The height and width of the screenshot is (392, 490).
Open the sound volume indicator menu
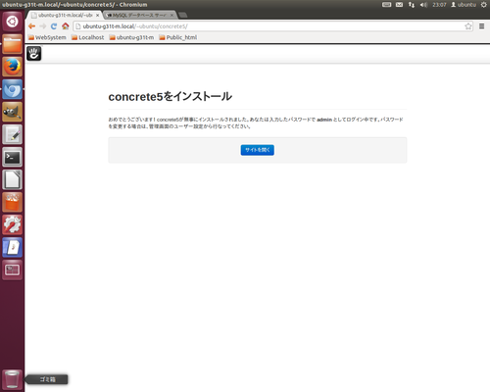[x=423, y=5]
